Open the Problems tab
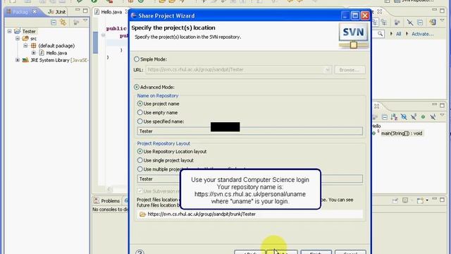451x254 pixels. tap(106, 200)
